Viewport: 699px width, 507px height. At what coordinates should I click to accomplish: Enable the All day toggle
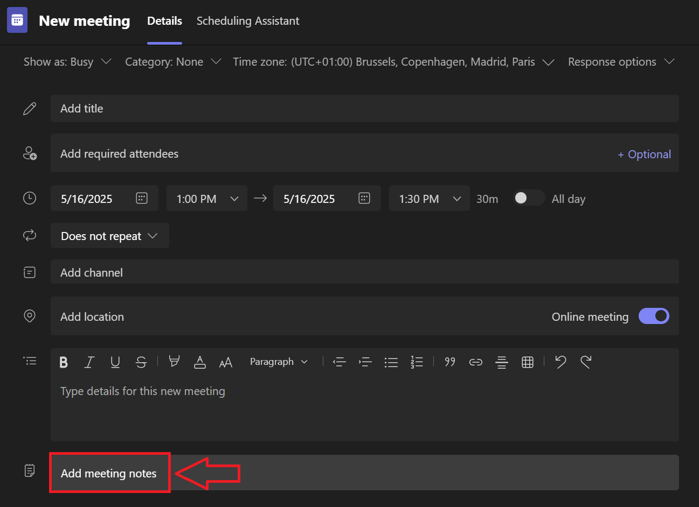tap(529, 198)
